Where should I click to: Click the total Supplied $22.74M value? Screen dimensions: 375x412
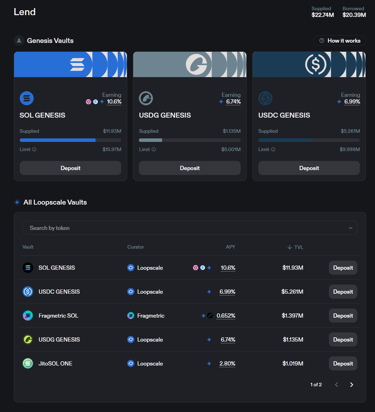tap(323, 15)
